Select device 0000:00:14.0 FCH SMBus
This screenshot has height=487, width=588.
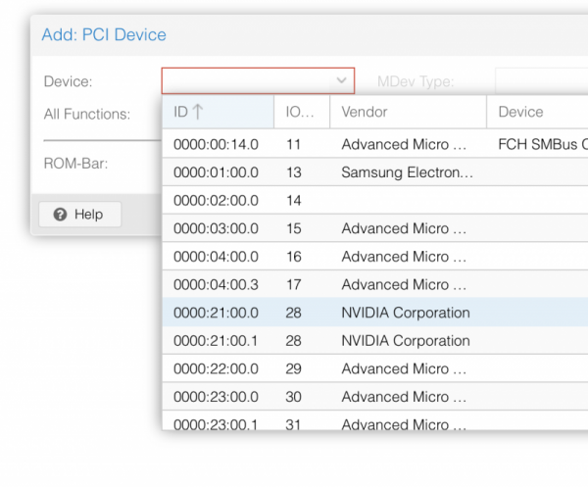pyautogui.click(x=216, y=144)
